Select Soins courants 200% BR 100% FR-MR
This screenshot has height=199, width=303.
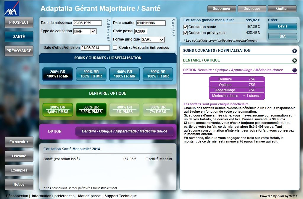(x=58, y=74)
